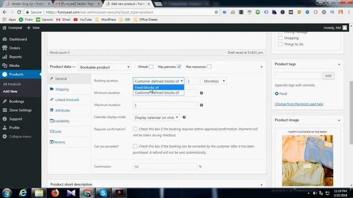
Task: Click Minimum duration help icon
Action: 201,93
